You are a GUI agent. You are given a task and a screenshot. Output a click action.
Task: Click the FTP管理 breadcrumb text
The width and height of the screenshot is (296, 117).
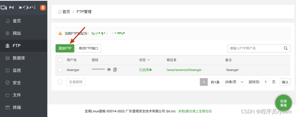[x=84, y=12]
